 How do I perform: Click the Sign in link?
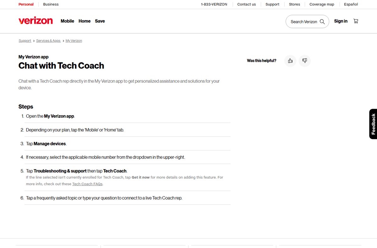pyautogui.click(x=341, y=21)
